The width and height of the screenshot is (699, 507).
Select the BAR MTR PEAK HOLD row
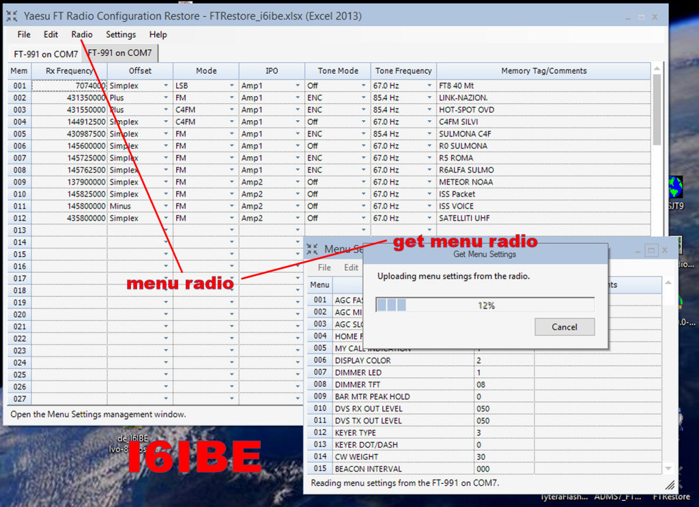[484, 396]
